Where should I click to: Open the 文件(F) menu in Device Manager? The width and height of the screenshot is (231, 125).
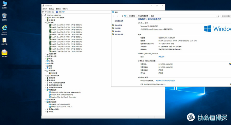point(45,9)
